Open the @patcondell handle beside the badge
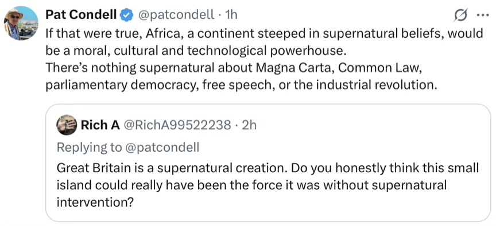496x226 pixels. point(176,15)
